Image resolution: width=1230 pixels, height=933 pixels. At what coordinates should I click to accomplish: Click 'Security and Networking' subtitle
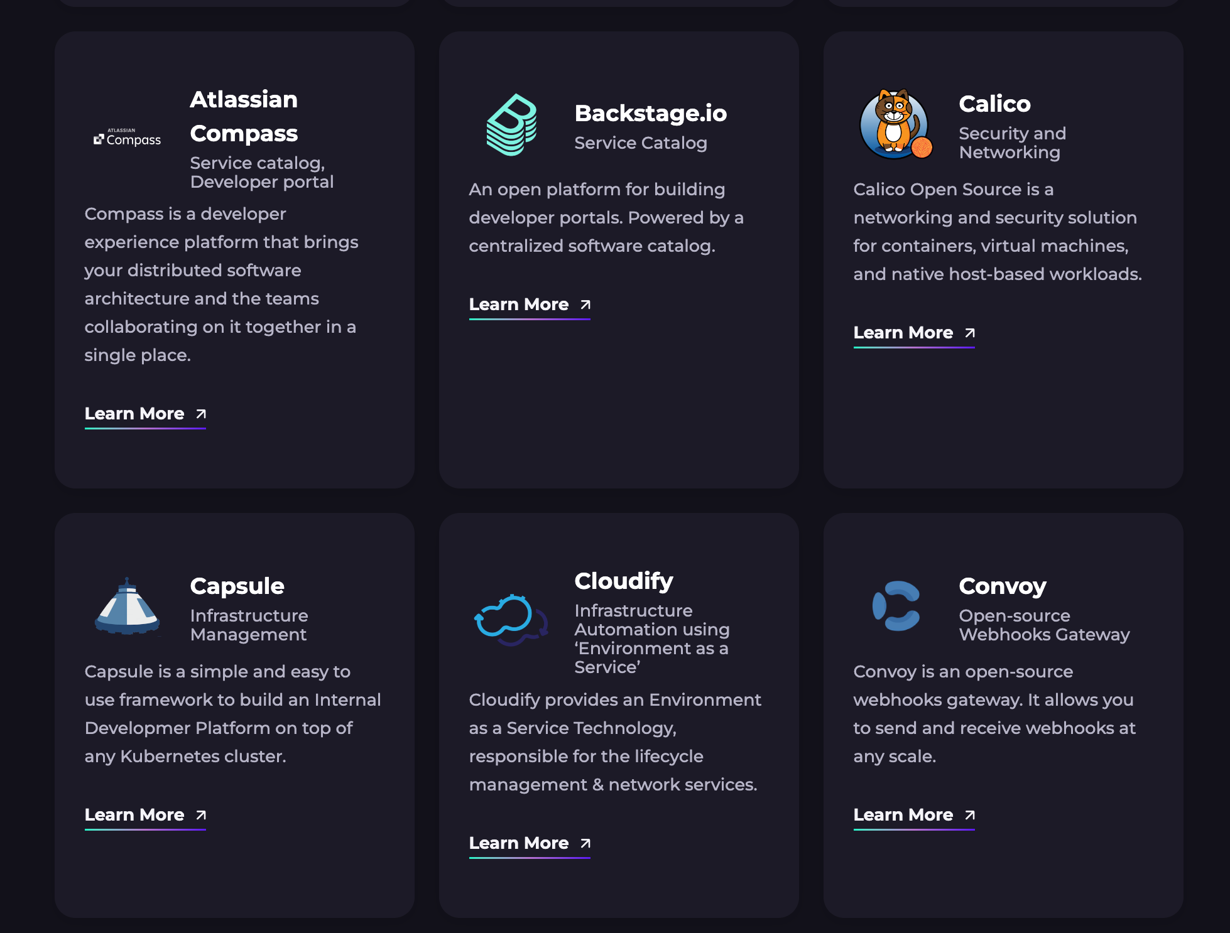click(1013, 143)
